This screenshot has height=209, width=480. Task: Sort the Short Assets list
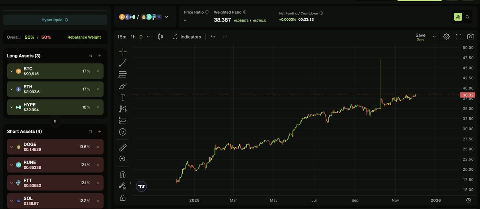click(91, 131)
